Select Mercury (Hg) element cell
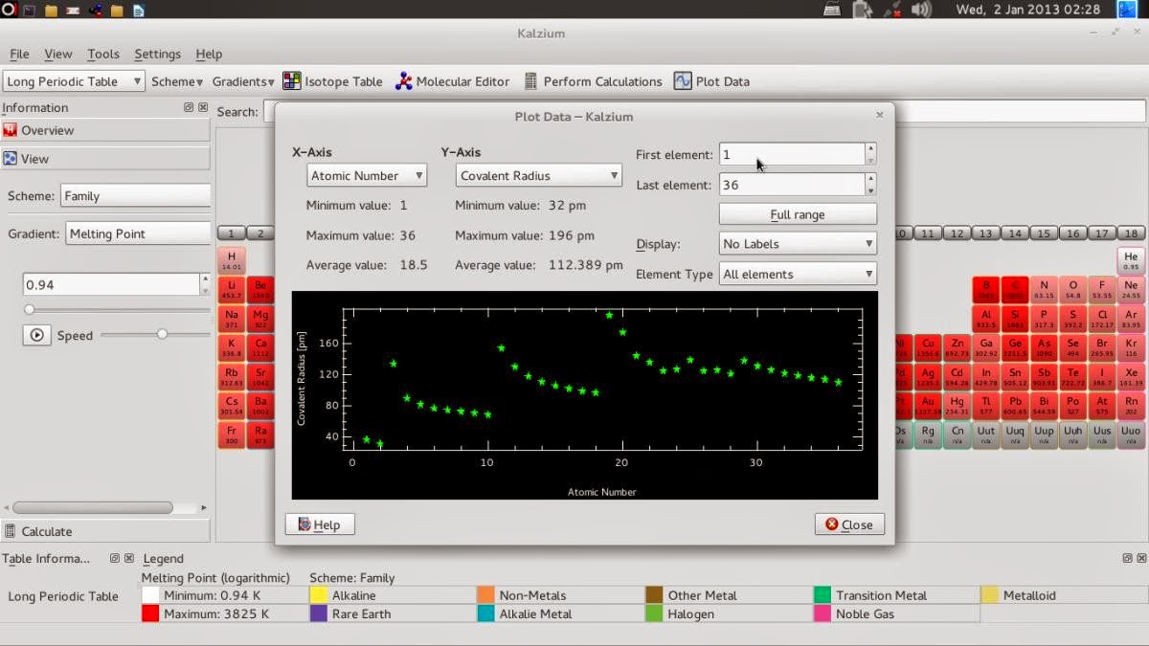Image resolution: width=1149 pixels, height=646 pixels. [x=958, y=405]
